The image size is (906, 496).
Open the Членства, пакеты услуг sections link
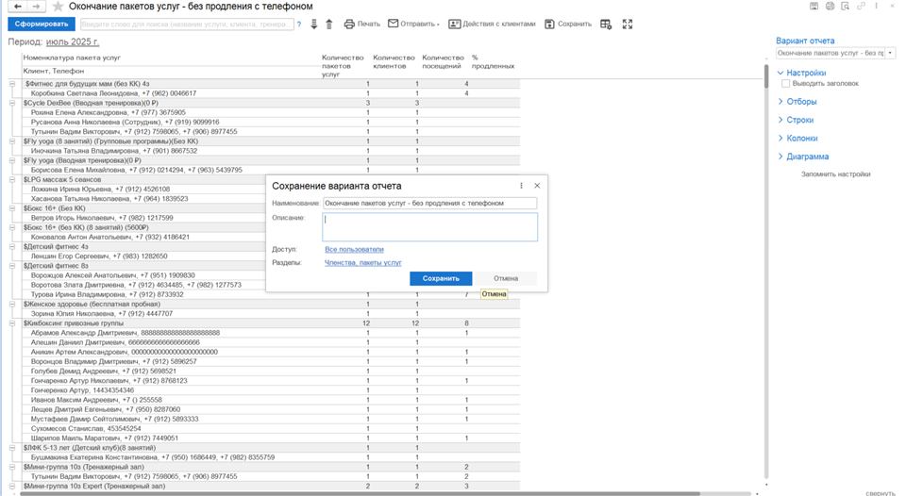tap(362, 263)
